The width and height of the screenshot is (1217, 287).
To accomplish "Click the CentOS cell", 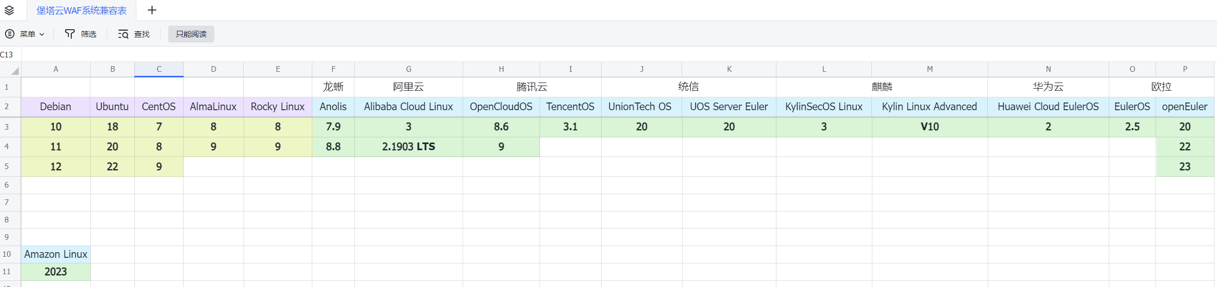I will pos(159,107).
